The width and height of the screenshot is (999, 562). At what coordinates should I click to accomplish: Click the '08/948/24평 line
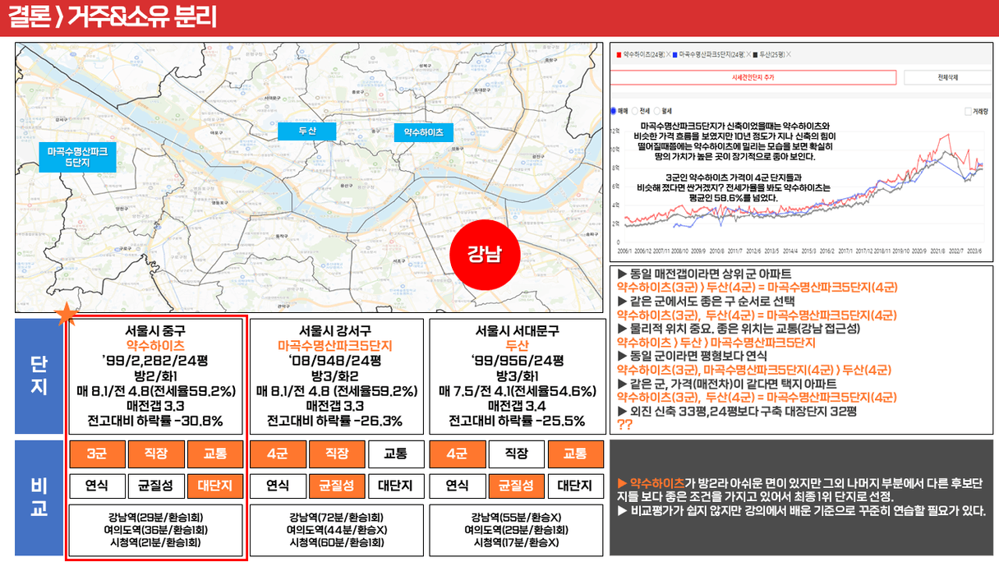[x=335, y=361]
